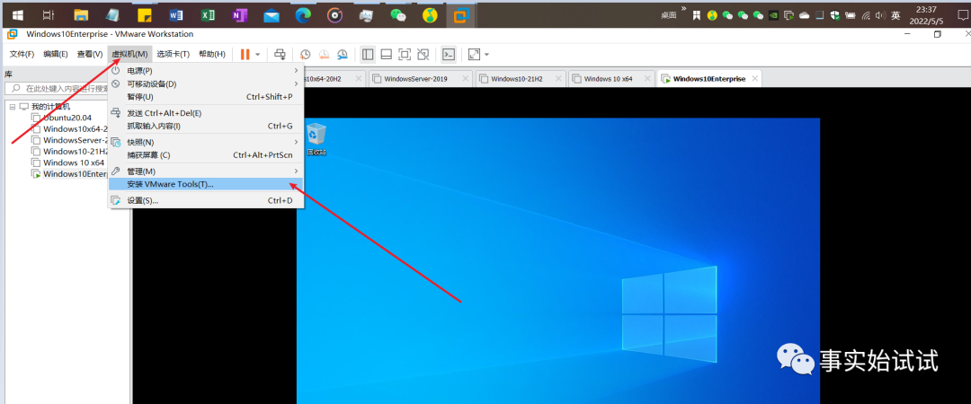971x404 pixels.
Task: Open the OneDrive cloud tray icon
Action: click(x=805, y=15)
